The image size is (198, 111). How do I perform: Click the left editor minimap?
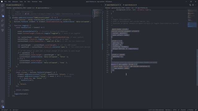(97, 14)
